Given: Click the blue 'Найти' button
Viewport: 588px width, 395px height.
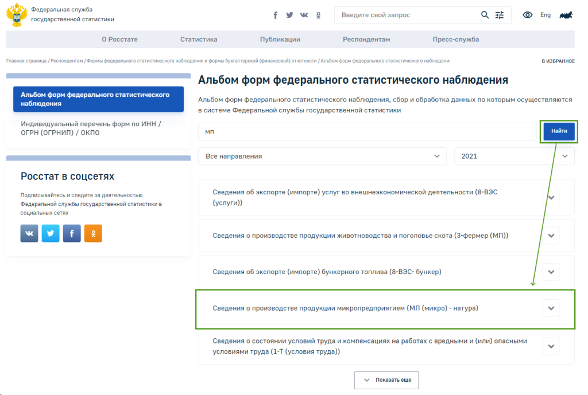Looking at the screenshot, I should (x=559, y=131).
